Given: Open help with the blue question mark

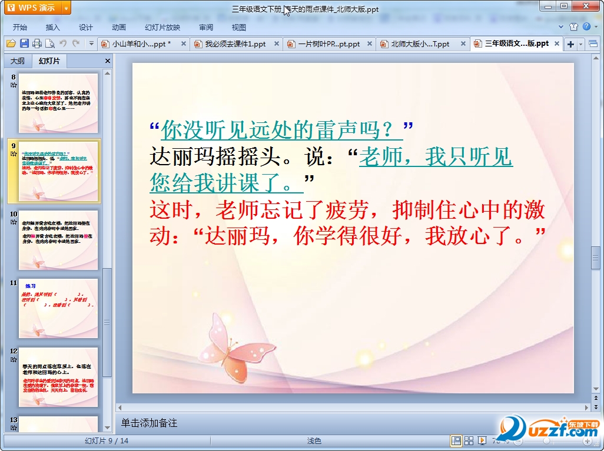Looking at the screenshot, I should 586,26.
